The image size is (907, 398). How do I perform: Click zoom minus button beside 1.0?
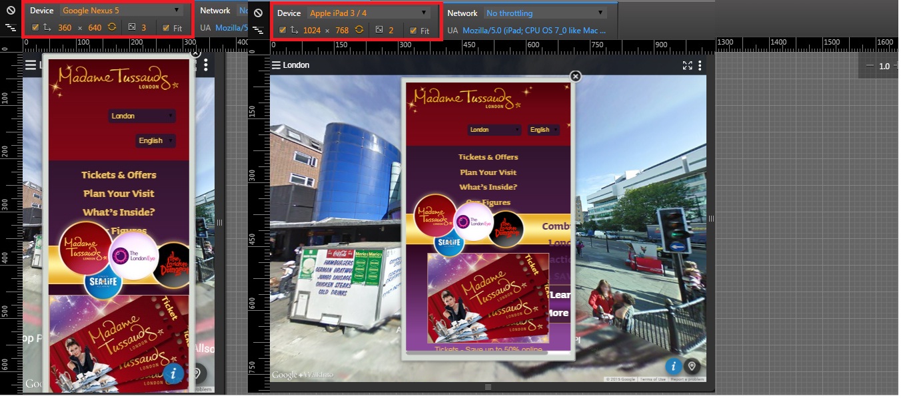[869, 66]
